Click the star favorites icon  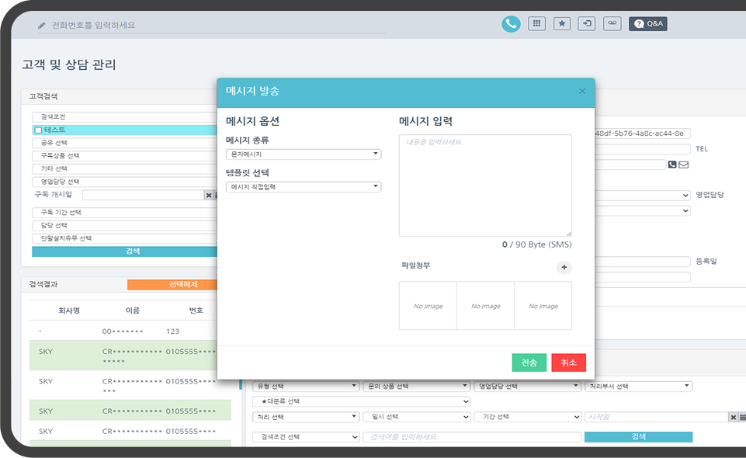click(562, 24)
